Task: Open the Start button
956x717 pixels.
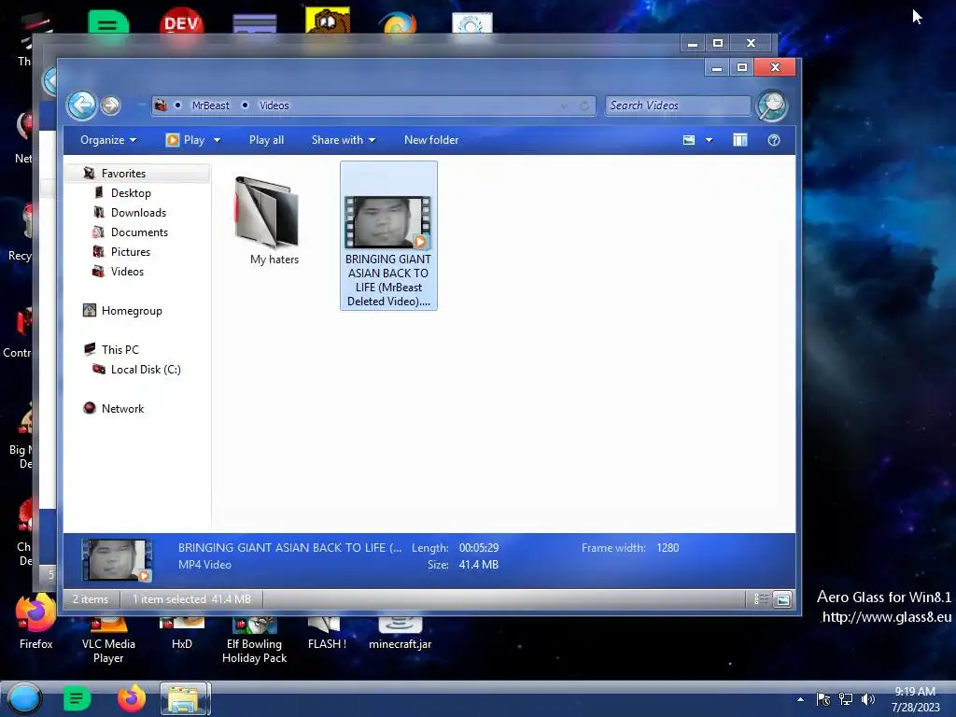Action: (23, 698)
